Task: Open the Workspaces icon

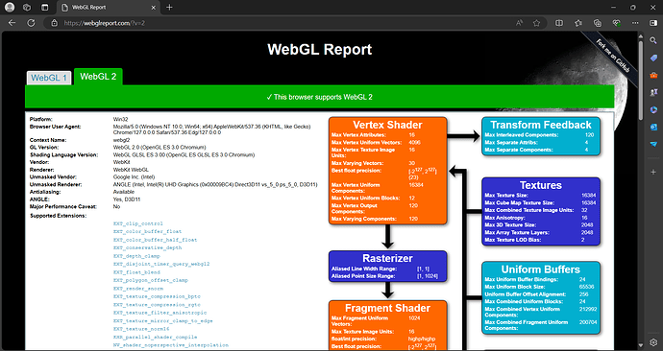Action: (x=27, y=7)
